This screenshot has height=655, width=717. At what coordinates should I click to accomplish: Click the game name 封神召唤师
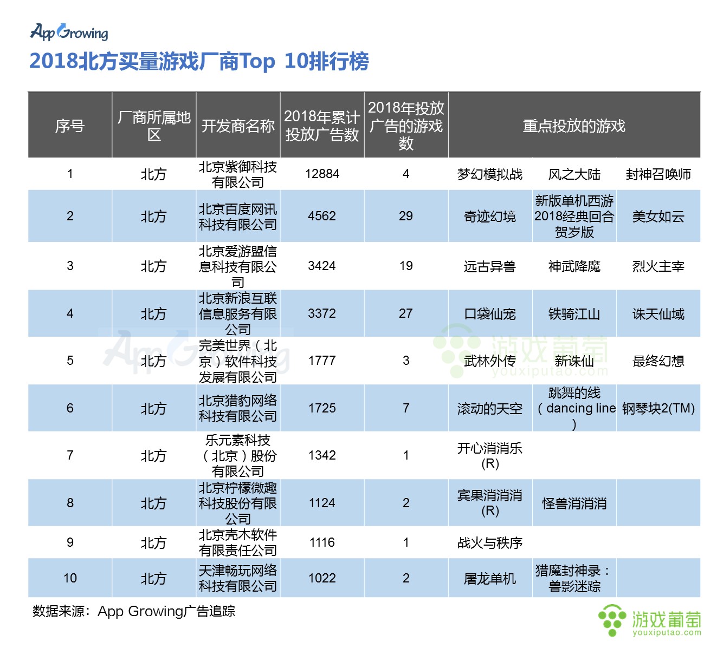[x=658, y=174]
